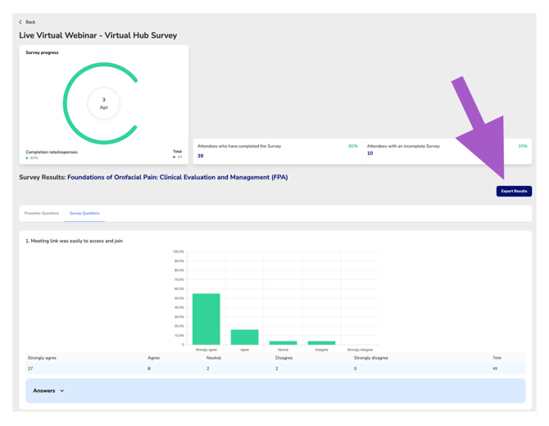This screenshot has height=426, width=549.
Task: Switch to the Presenter Questions tab
Action: pyautogui.click(x=42, y=213)
